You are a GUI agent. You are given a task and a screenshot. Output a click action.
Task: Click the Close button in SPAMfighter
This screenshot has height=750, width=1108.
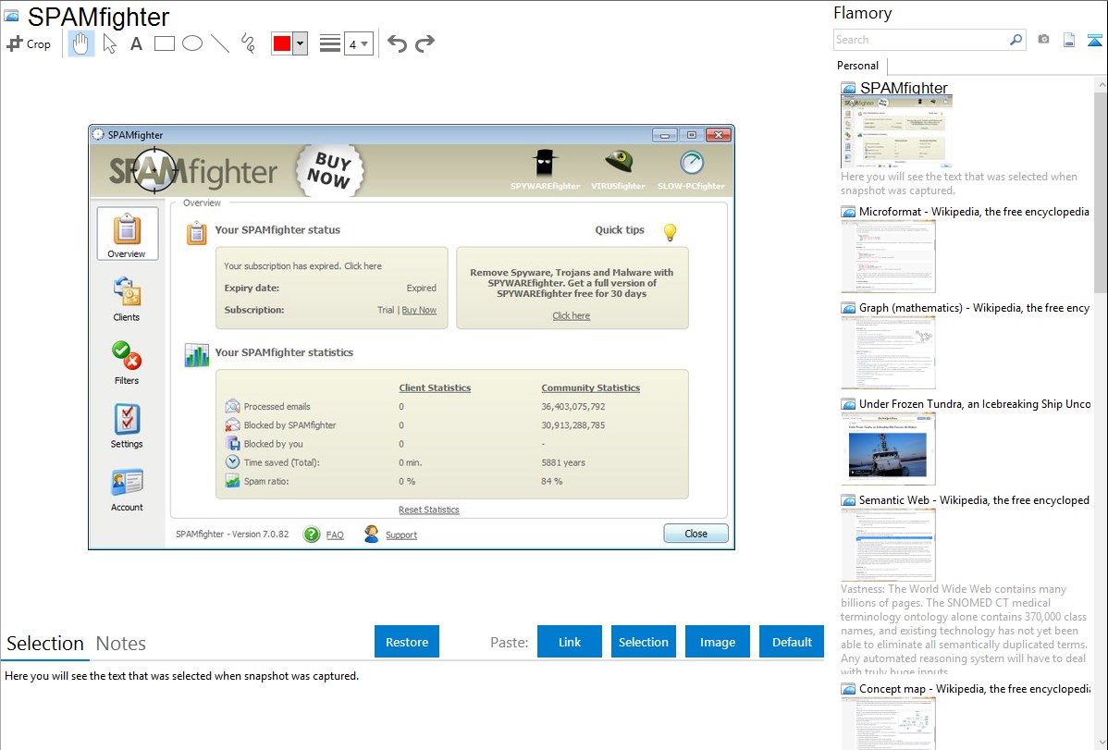696,534
